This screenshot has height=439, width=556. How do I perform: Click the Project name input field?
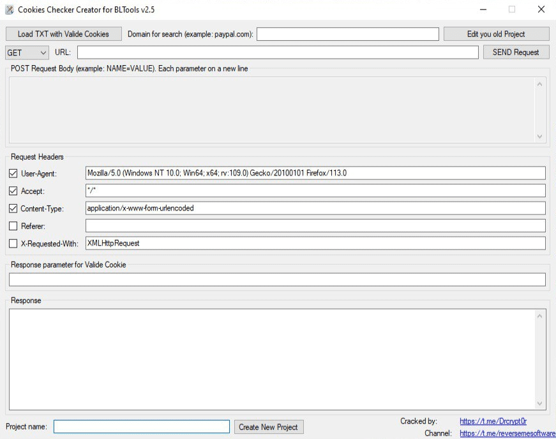point(140,426)
